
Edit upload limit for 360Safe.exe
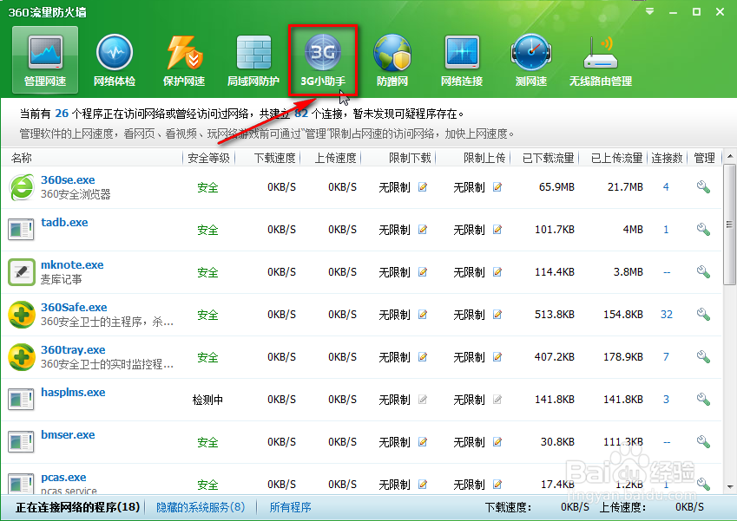pos(497,314)
